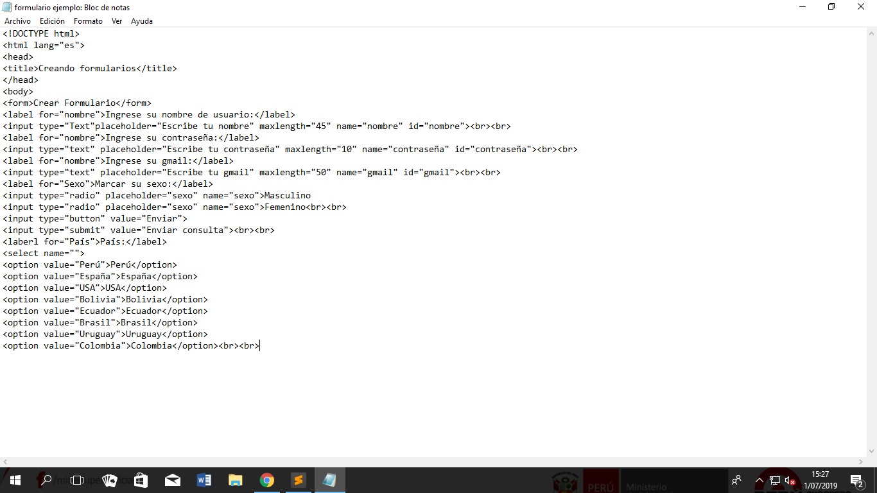Open the Mail app on taskbar
877x493 pixels.
(172, 480)
